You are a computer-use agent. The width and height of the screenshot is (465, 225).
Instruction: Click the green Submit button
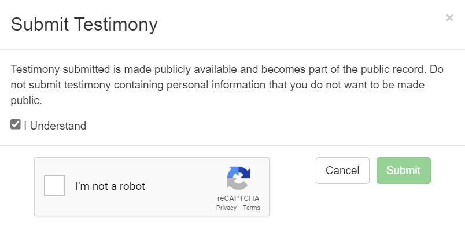(x=403, y=171)
